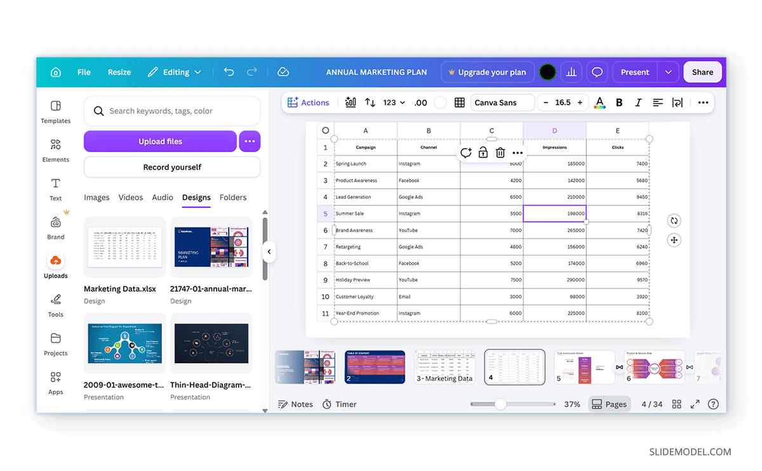
Task: Open the Editing mode dropdown
Action: tap(175, 72)
